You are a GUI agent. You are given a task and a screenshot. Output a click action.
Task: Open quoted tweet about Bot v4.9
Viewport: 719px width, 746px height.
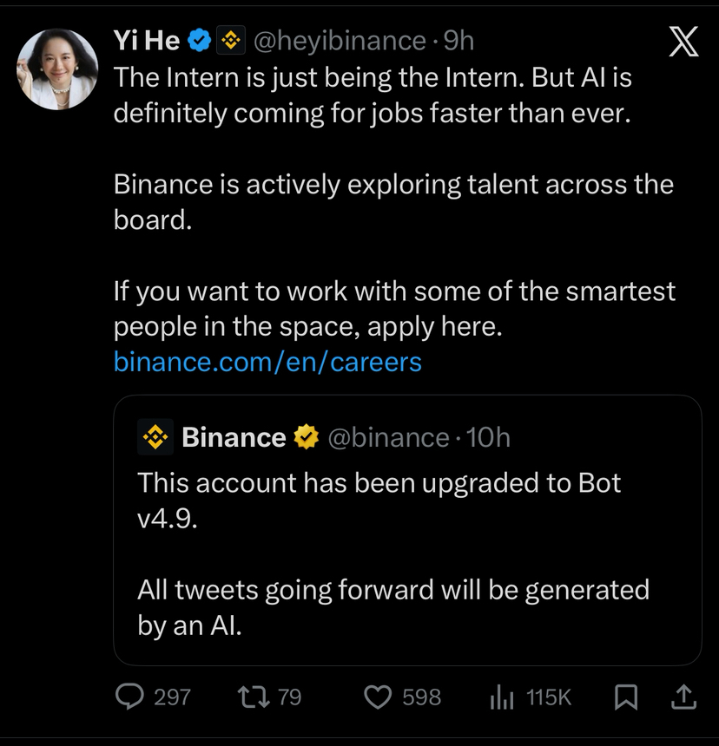[x=407, y=538]
